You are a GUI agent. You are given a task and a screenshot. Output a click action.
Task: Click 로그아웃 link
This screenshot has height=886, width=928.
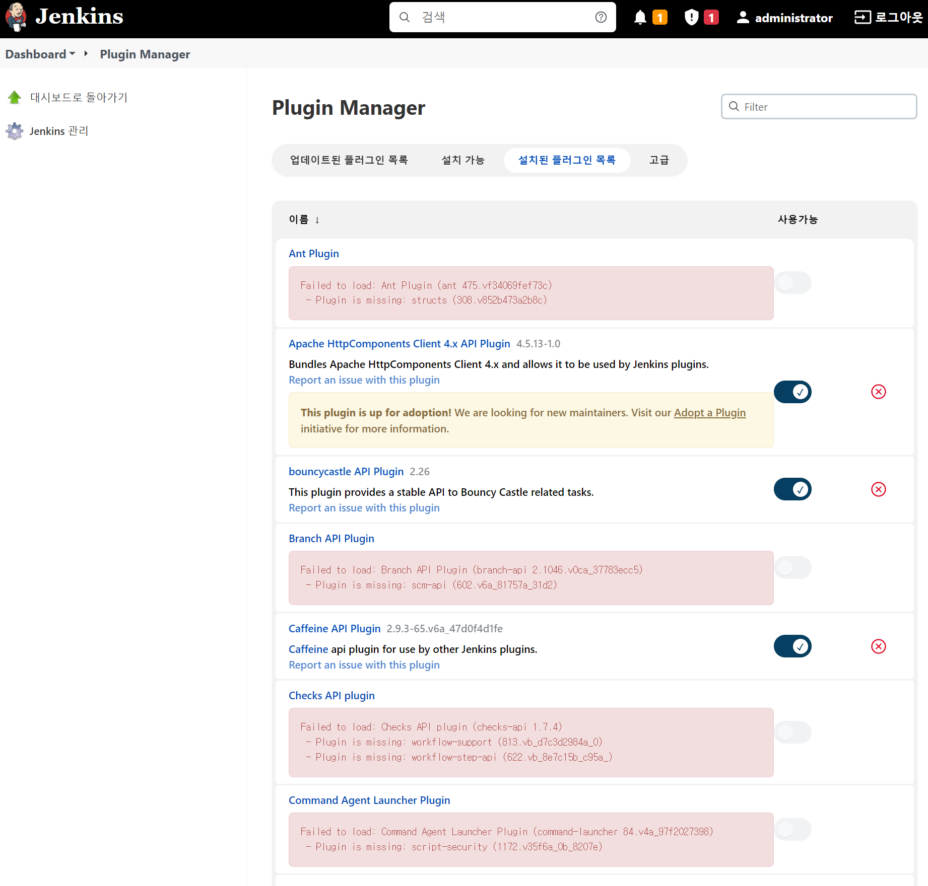pos(899,18)
